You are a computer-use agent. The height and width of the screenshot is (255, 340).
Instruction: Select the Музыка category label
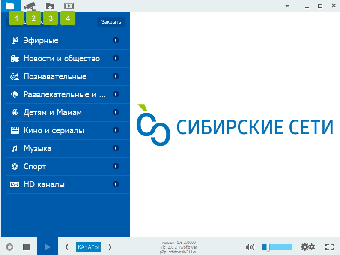pyautogui.click(x=37, y=149)
